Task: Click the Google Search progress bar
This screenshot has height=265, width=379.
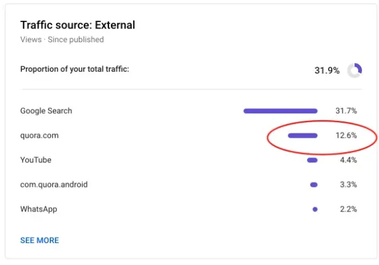Action: [x=280, y=111]
